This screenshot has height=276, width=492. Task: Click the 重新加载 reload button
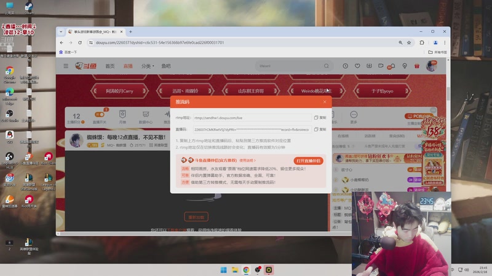(196, 217)
